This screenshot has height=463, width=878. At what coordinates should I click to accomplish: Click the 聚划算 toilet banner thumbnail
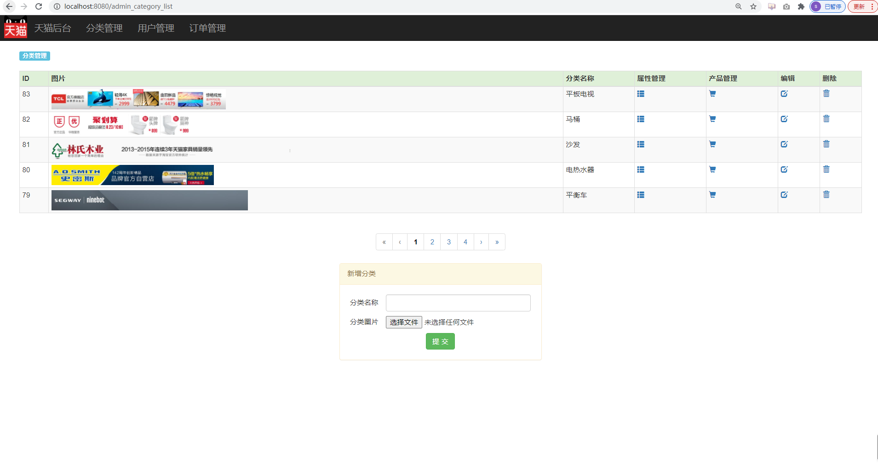(x=122, y=124)
